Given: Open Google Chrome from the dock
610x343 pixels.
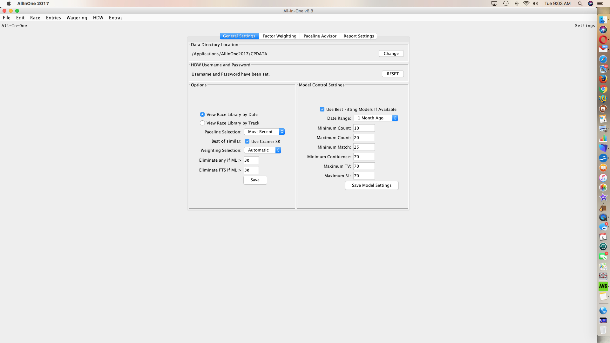Looking at the screenshot, I should click(603, 89).
